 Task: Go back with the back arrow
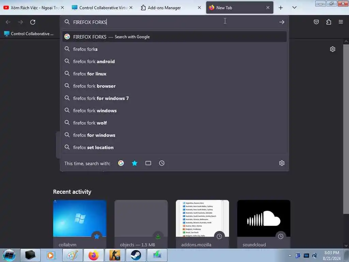click(x=8, y=22)
